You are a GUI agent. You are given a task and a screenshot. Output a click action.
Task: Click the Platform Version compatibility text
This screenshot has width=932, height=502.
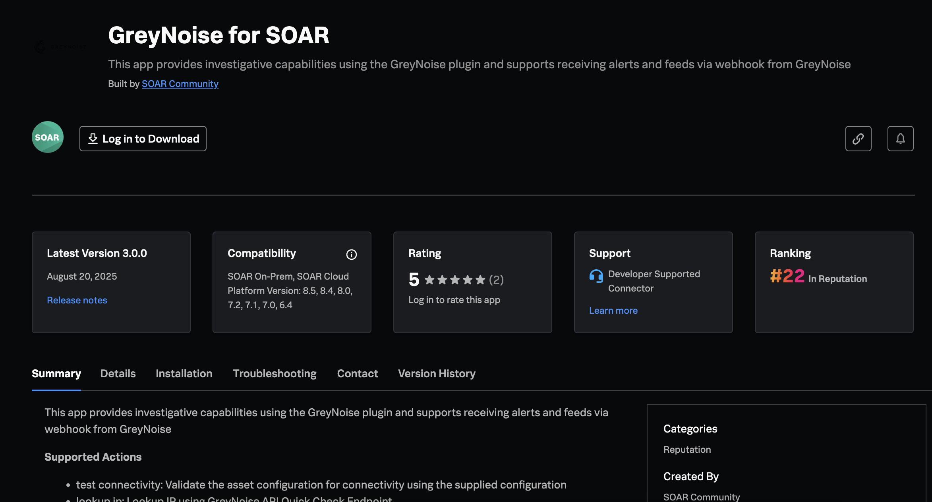tap(290, 298)
